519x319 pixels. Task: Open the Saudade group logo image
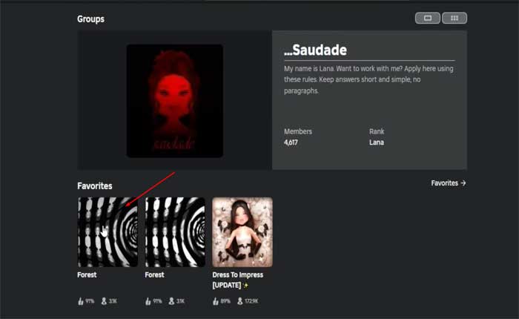[x=175, y=101]
